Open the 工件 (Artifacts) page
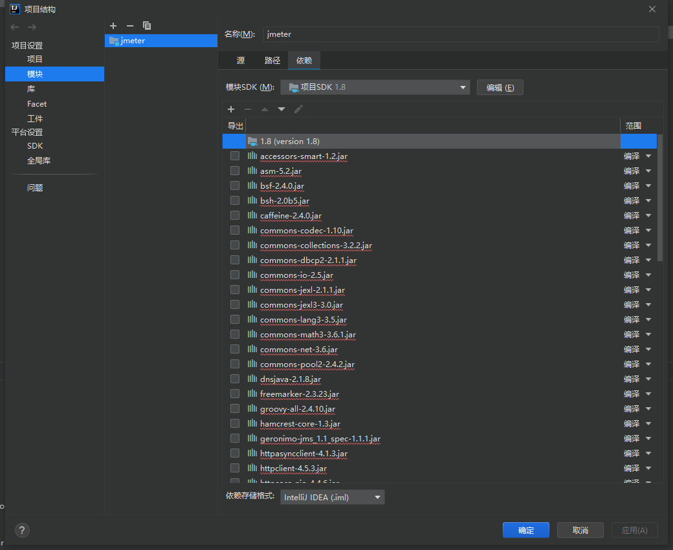673x550 pixels. [35, 119]
